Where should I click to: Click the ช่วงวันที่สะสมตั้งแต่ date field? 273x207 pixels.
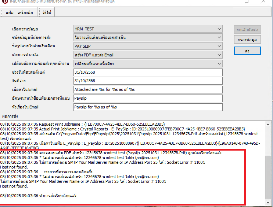coord(148,72)
